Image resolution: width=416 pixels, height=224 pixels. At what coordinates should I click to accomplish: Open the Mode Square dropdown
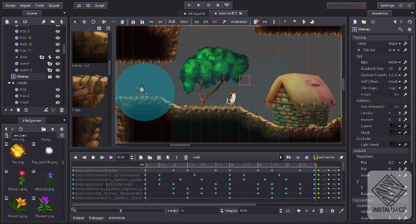395,44
